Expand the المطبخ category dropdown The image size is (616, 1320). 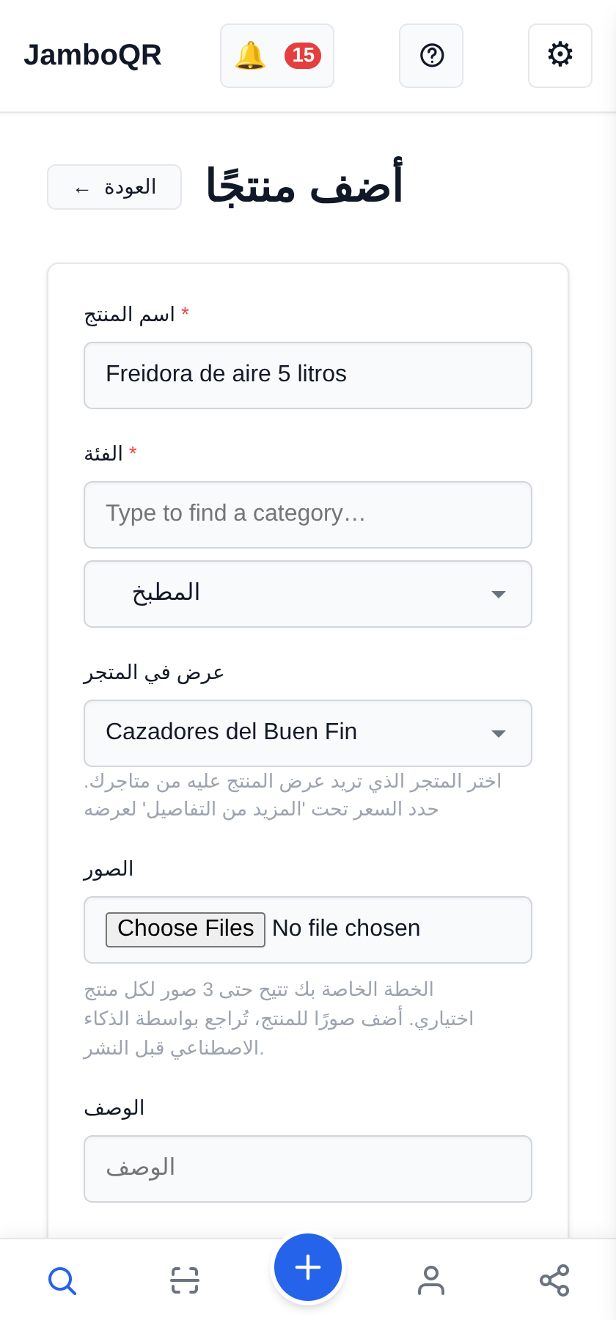tap(308, 594)
